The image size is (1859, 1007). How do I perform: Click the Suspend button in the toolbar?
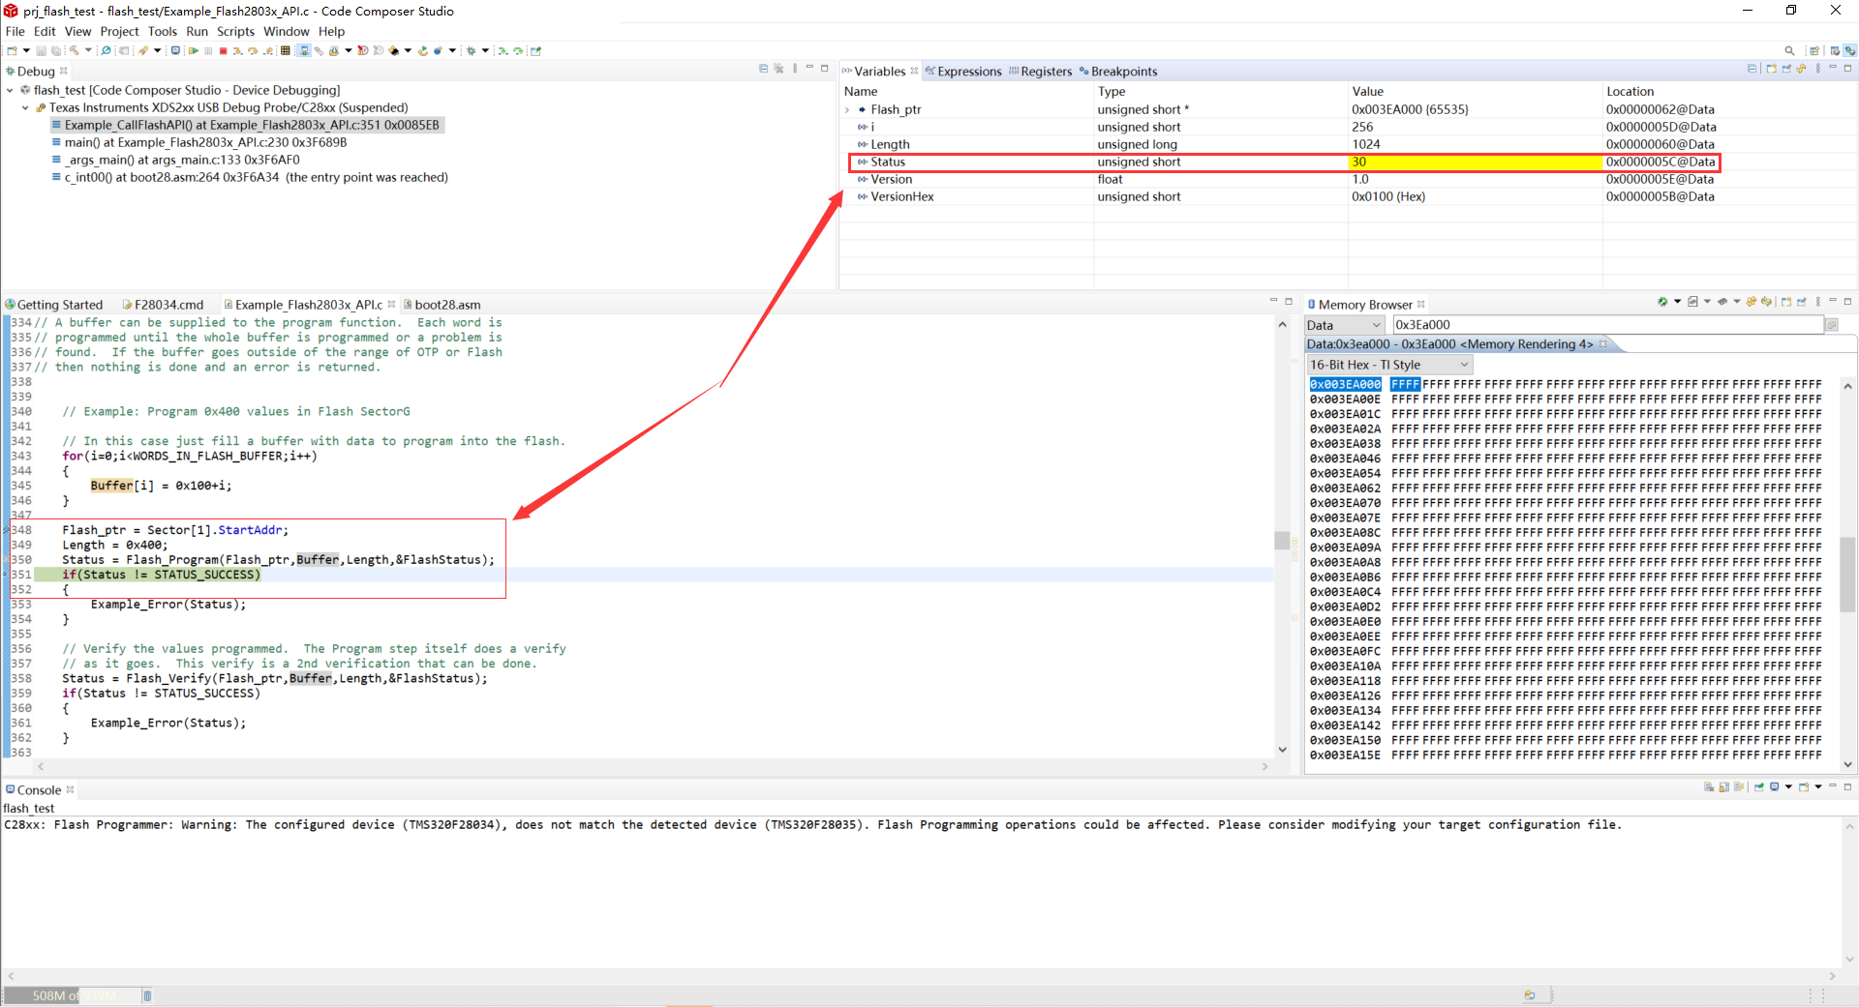[208, 50]
